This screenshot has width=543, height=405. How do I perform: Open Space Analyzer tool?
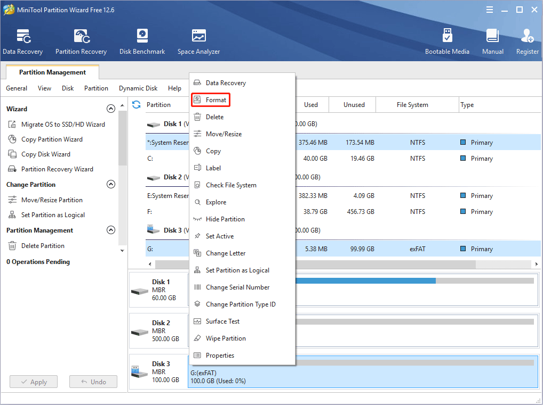(x=199, y=42)
